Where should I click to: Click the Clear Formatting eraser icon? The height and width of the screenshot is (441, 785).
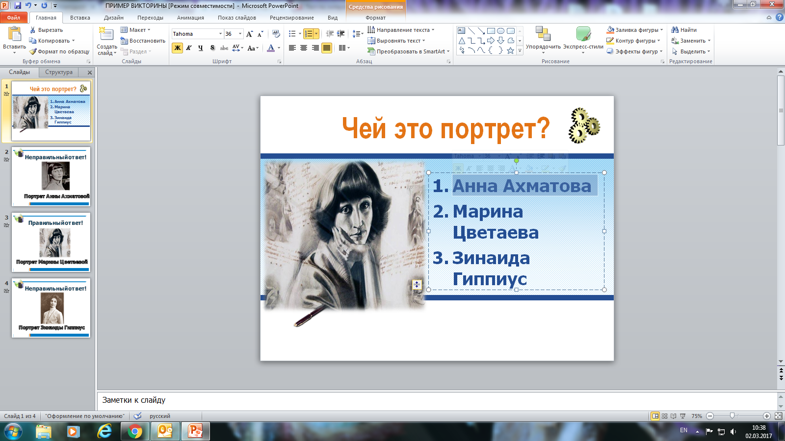click(x=276, y=34)
